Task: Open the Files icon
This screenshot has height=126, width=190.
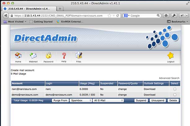Action: tap(79, 55)
